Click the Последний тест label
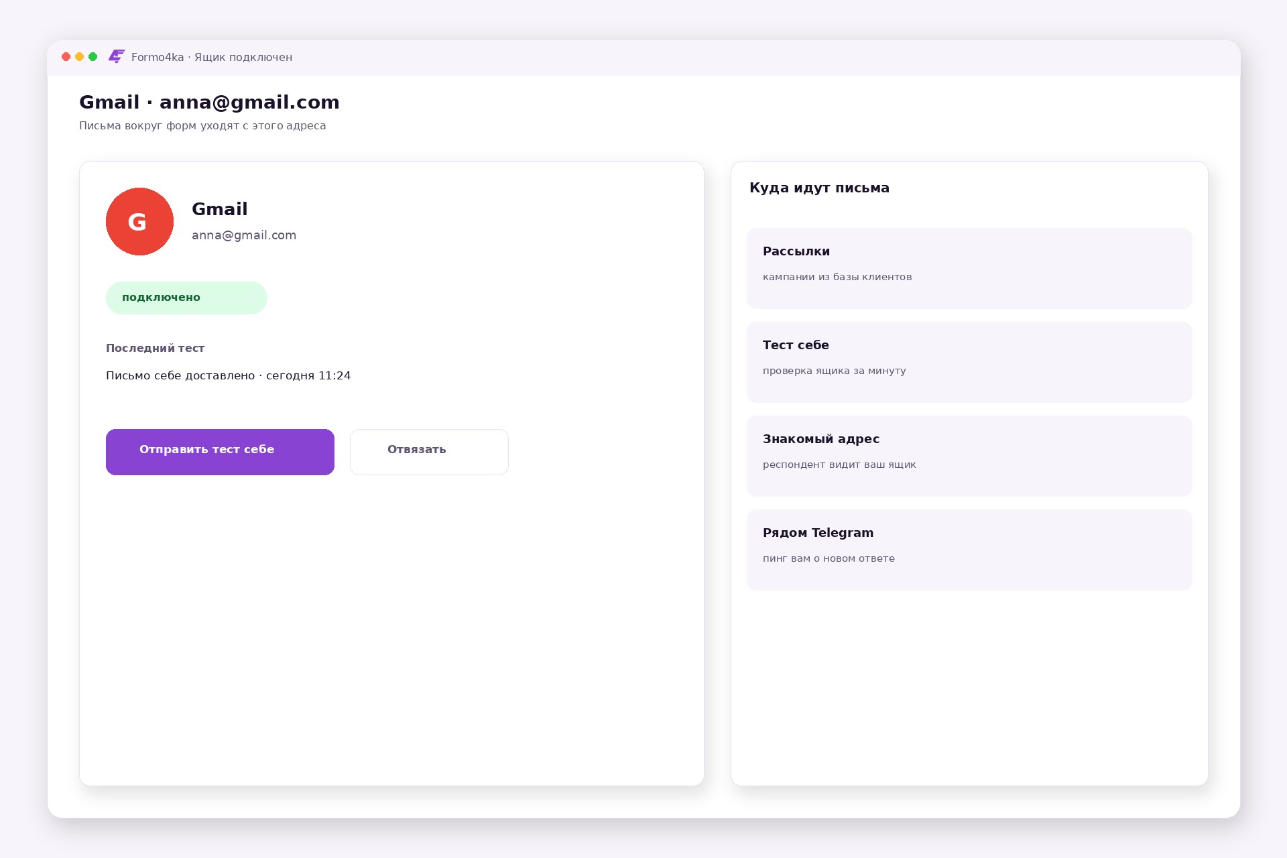The width and height of the screenshot is (1287, 858). (x=155, y=348)
